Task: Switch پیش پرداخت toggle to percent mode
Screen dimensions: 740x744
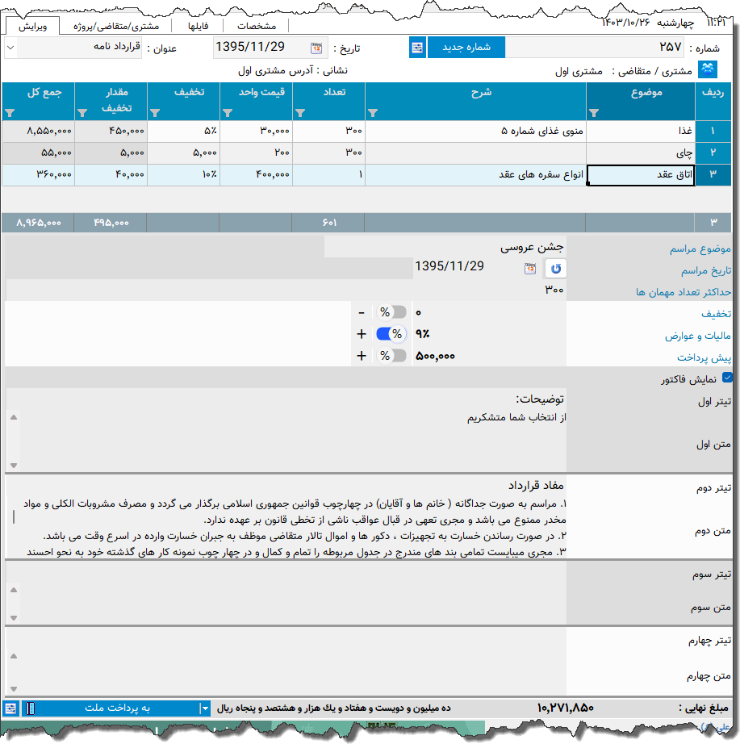Action: [x=395, y=355]
